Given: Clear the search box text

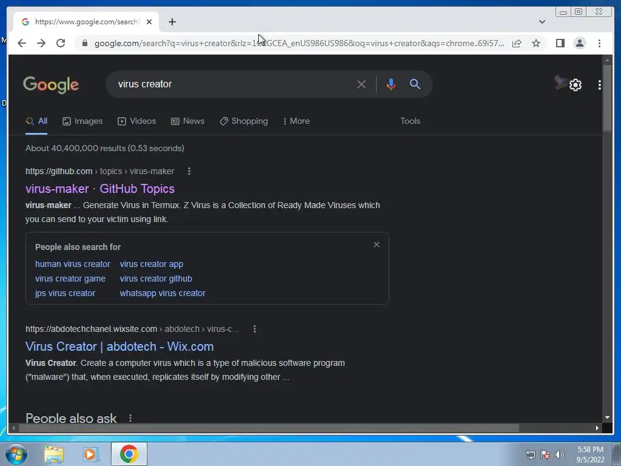Looking at the screenshot, I should (x=361, y=84).
